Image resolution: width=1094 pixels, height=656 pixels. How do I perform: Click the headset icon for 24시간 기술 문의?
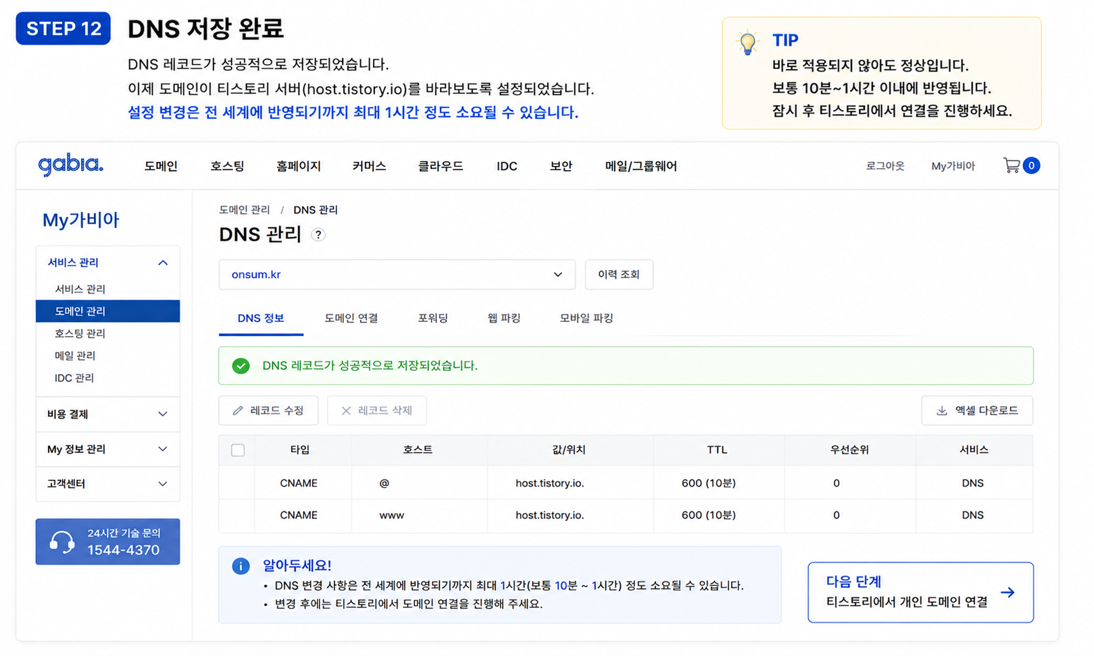pos(62,541)
